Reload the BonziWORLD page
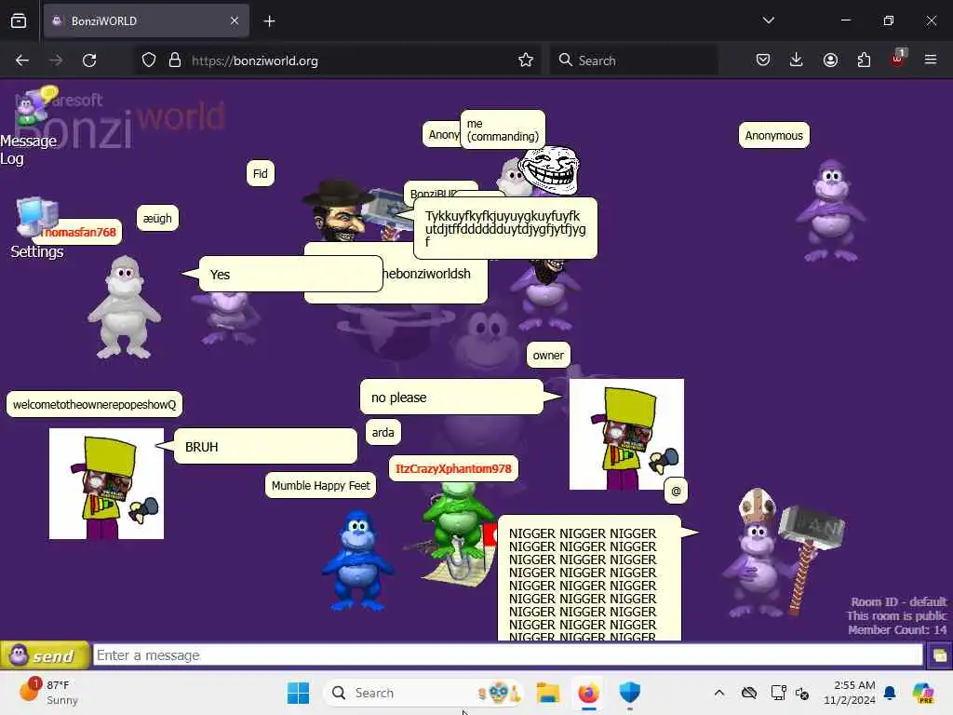Viewport: 953px width, 715px height. point(89,61)
